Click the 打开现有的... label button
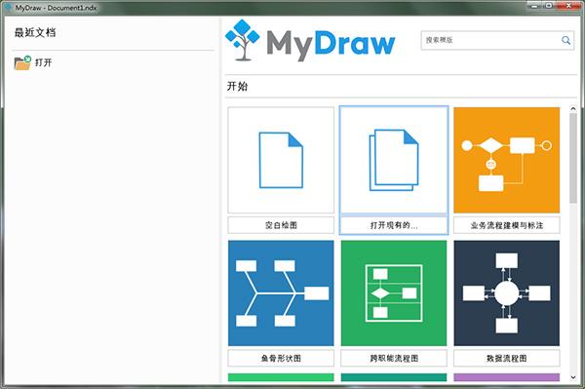Image resolution: width=585 pixels, height=389 pixels. [394, 225]
